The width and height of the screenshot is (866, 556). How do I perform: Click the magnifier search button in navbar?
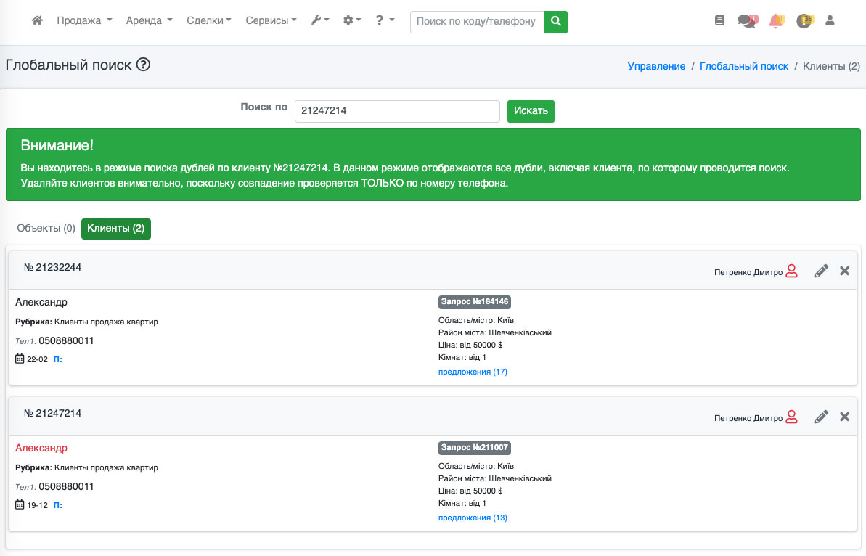(x=556, y=22)
